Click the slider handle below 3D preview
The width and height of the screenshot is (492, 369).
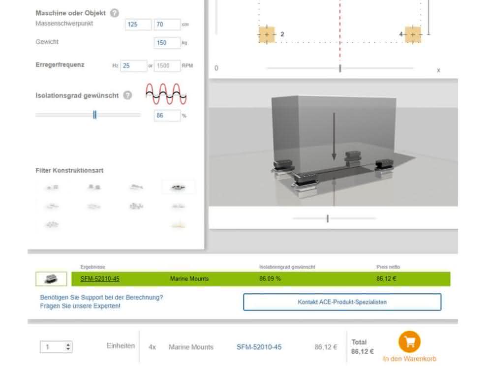tap(328, 218)
